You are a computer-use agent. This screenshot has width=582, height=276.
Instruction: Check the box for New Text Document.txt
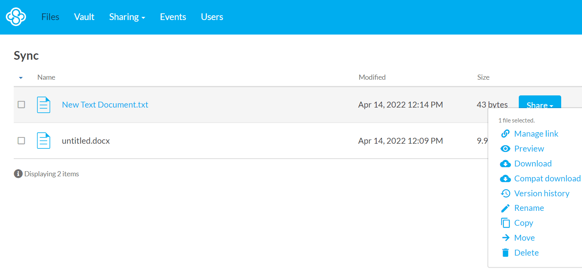[21, 104]
